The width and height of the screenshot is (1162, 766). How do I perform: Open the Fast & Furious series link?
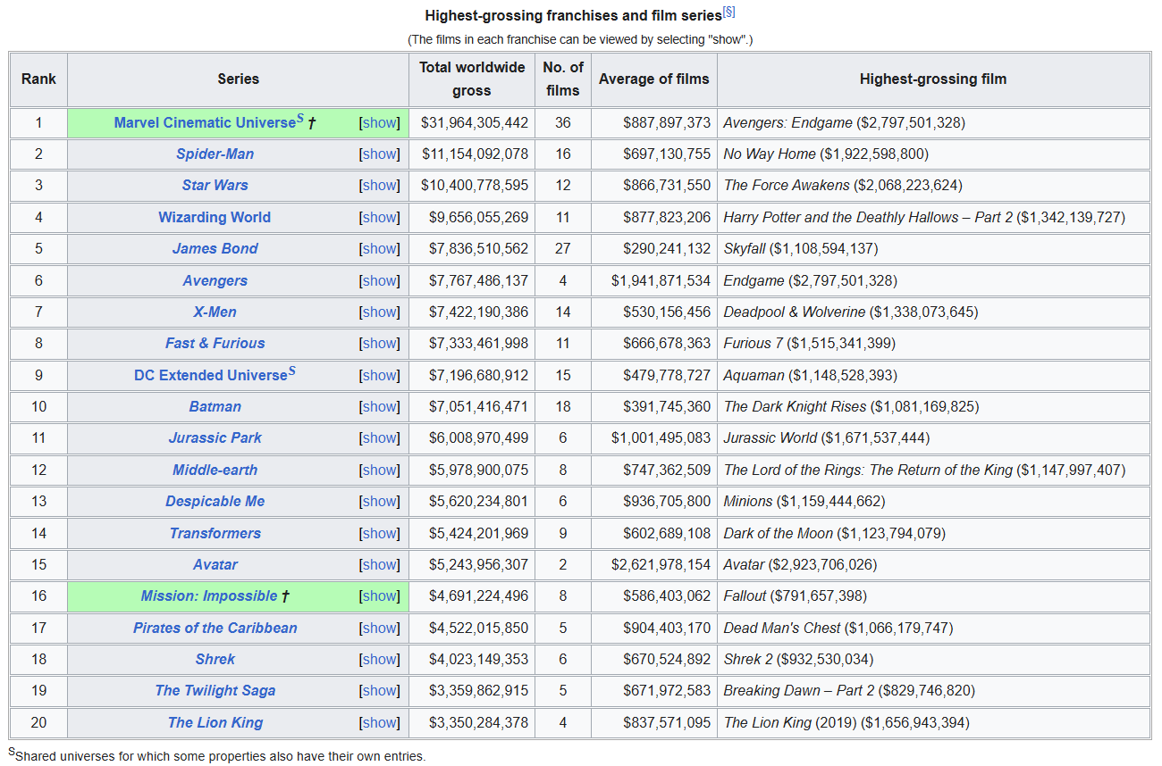(x=215, y=344)
